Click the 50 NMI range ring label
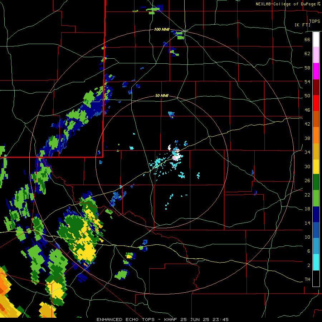The height and width of the screenshot is (322, 322). point(162,96)
